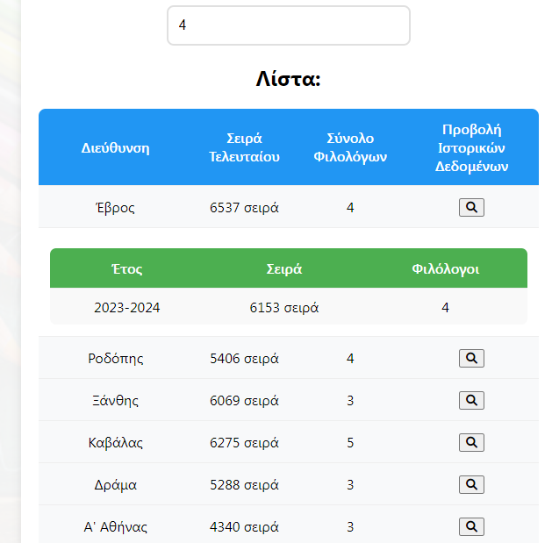
Task: Click the Έβρος region name
Action: coord(116,208)
